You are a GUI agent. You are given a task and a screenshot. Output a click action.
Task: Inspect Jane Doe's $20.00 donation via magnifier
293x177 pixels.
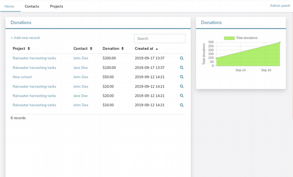(x=181, y=96)
